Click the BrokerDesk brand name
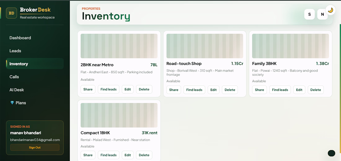Screen dimensions: 341x161 (35, 10)
